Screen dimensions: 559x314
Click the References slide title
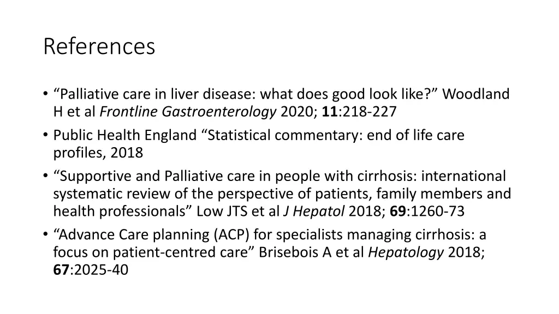click(x=99, y=46)
